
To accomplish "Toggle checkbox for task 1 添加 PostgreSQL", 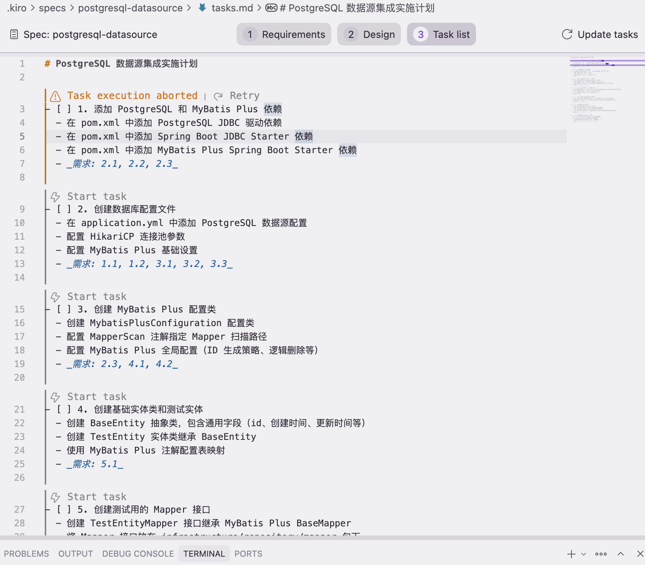I will [64, 109].
